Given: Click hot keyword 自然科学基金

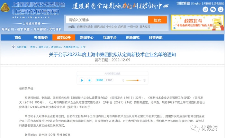Looking at the screenshot, I should [x=85, y=27].
